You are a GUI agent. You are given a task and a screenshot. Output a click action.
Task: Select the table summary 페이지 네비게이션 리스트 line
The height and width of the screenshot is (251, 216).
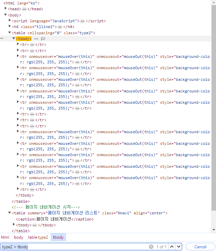[x=90, y=213]
